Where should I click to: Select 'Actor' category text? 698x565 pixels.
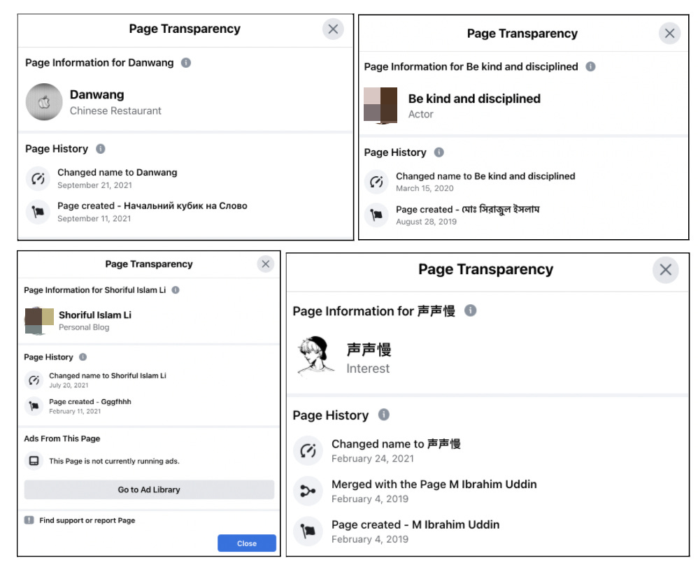point(420,115)
